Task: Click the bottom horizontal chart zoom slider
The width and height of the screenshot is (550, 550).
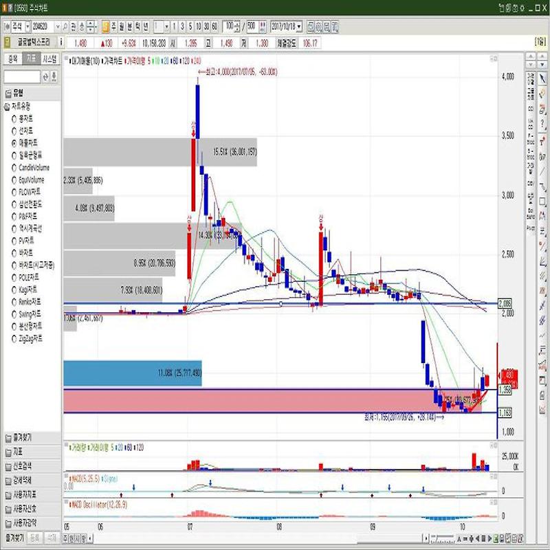Action: 442,538
